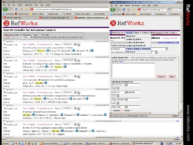Open Document1 - Microsoft Word taskbar item
This screenshot has width=193, height=145.
click(x=96, y=143)
